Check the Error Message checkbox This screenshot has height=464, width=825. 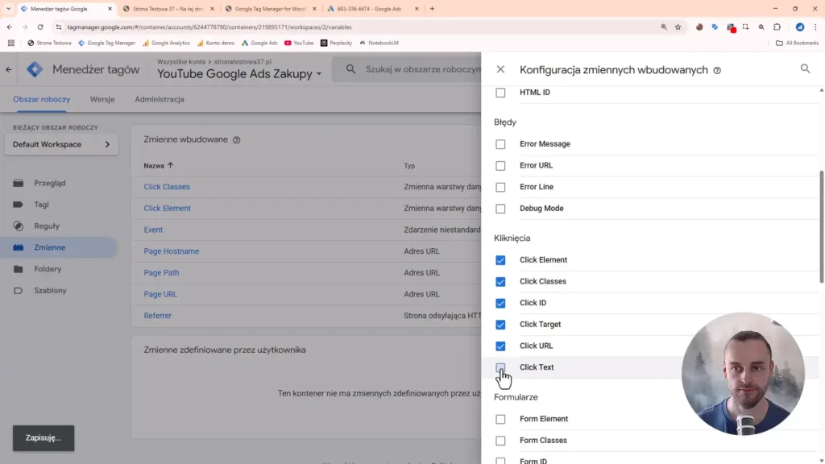coord(500,144)
